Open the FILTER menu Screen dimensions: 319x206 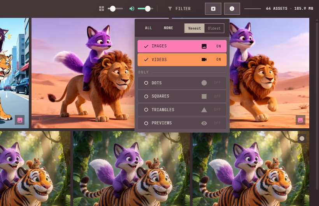pyautogui.click(x=179, y=9)
